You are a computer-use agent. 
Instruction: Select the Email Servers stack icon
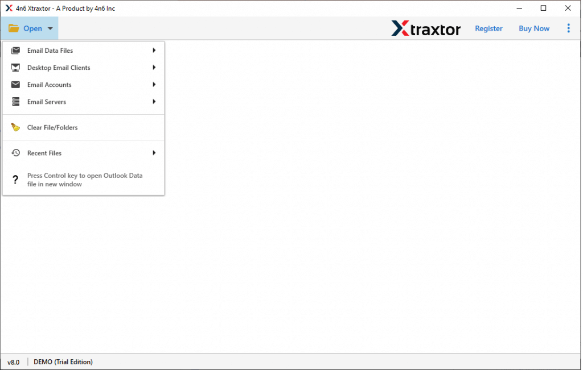[15, 102]
